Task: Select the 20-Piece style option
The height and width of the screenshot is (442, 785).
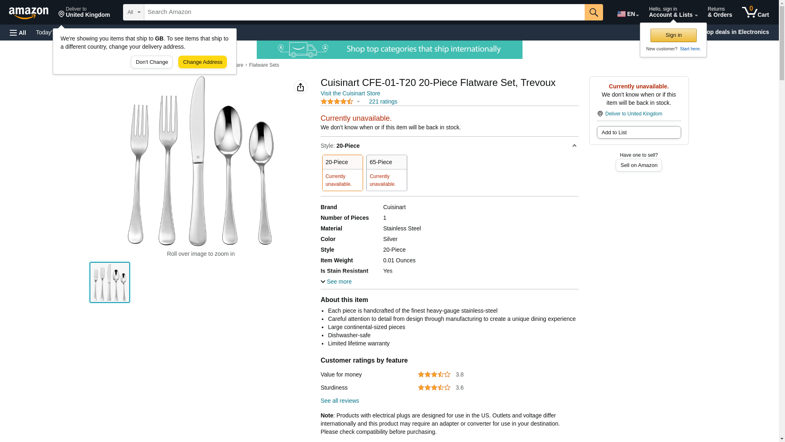Action: [x=342, y=172]
